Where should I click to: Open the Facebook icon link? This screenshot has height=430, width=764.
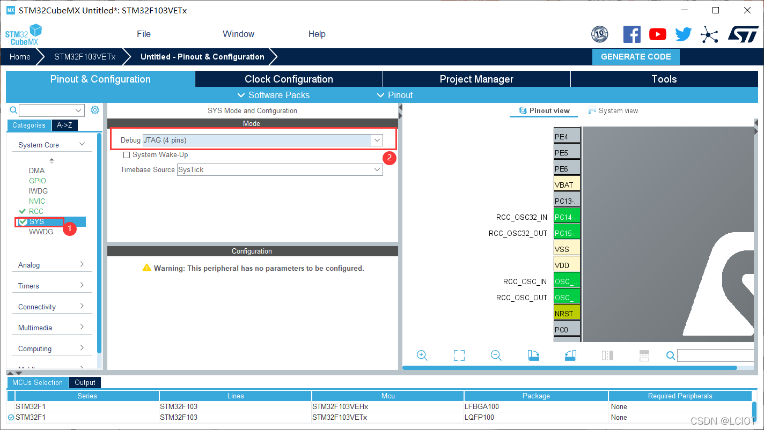coord(631,34)
